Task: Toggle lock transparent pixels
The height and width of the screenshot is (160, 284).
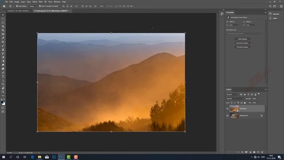Action: click(x=232, y=103)
